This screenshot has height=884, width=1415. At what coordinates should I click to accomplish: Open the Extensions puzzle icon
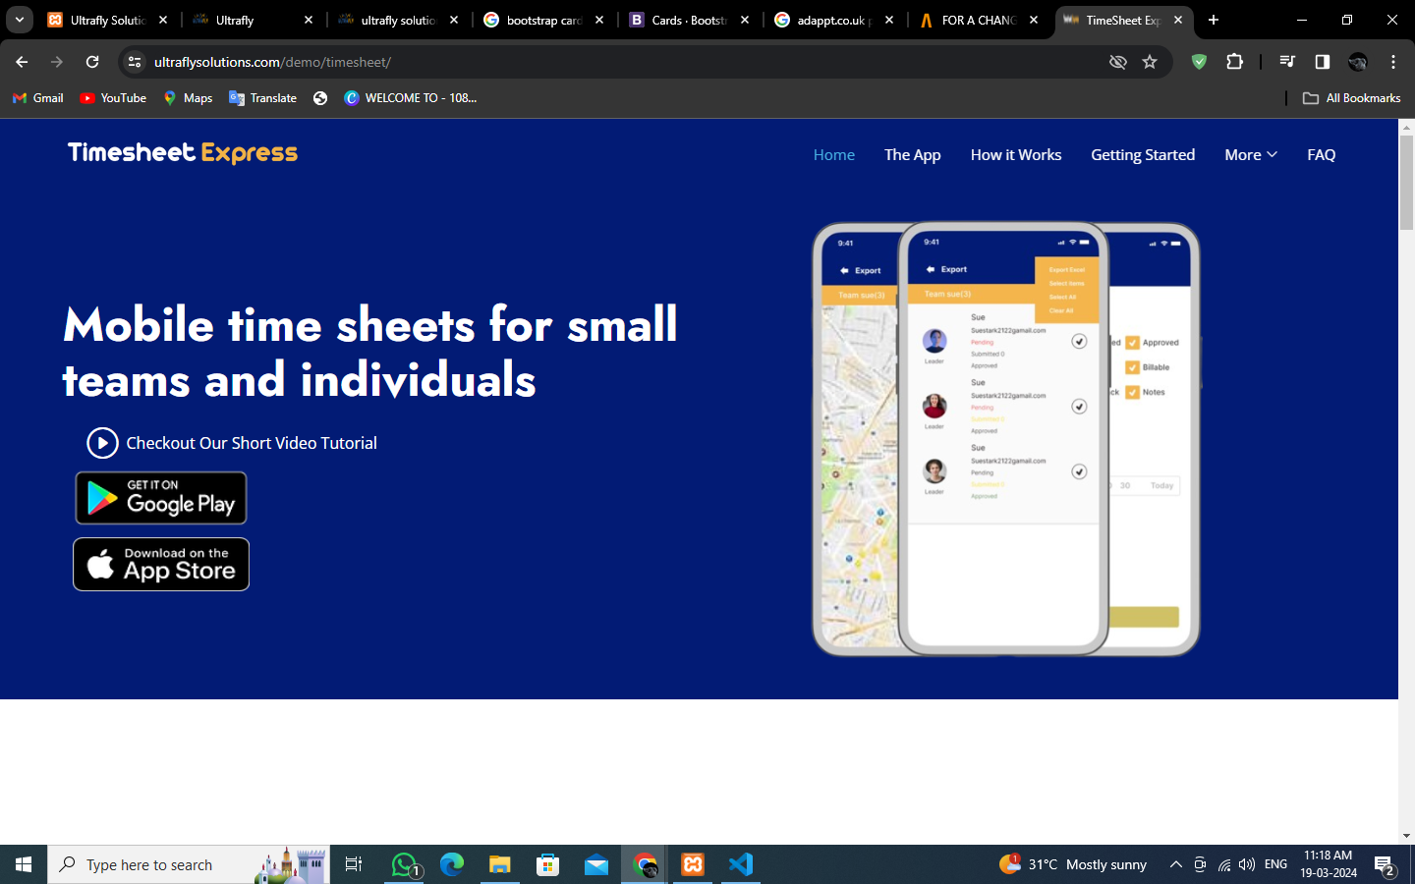1235,62
